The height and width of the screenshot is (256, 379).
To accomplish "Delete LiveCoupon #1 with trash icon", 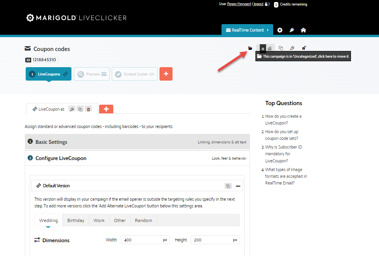I will [x=88, y=109].
